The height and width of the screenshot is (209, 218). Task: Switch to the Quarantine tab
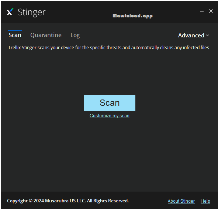coord(46,35)
